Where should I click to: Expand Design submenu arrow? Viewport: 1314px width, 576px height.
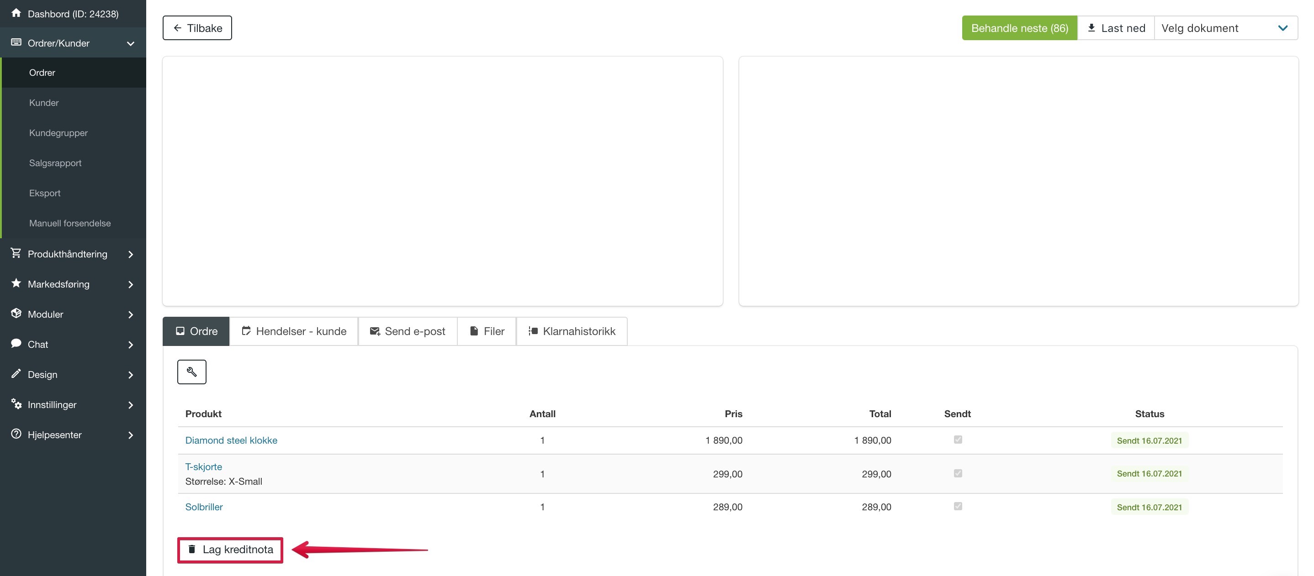[131, 375]
